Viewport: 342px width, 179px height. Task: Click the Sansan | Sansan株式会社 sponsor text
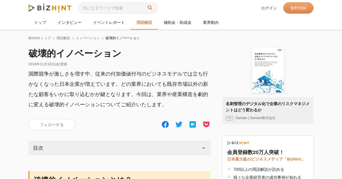[255, 118]
